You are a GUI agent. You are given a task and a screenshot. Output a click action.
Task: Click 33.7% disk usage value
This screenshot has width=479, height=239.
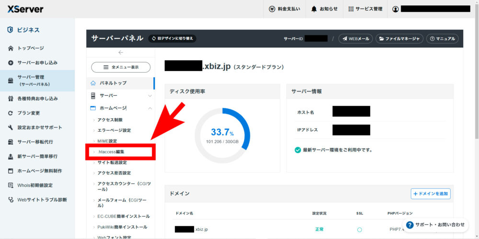(222, 132)
